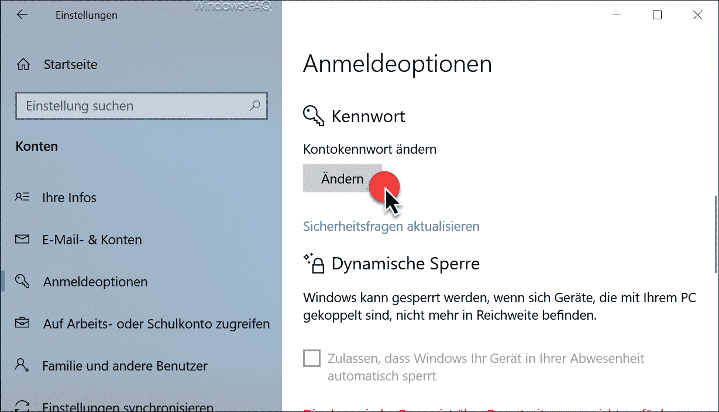Focus the Einstellung suchen search field
This screenshot has width=719, height=412.
pyautogui.click(x=141, y=106)
